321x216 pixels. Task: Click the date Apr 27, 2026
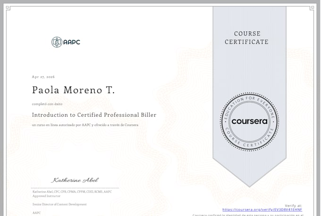pos(43,77)
